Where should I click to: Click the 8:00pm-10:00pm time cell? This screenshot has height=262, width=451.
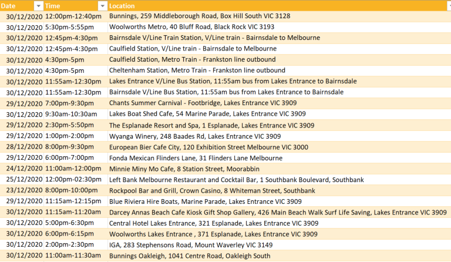pyautogui.click(x=76, y=191)
